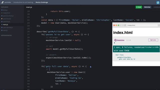Click forward arrow in preview browser

click(x=123, y=25)
